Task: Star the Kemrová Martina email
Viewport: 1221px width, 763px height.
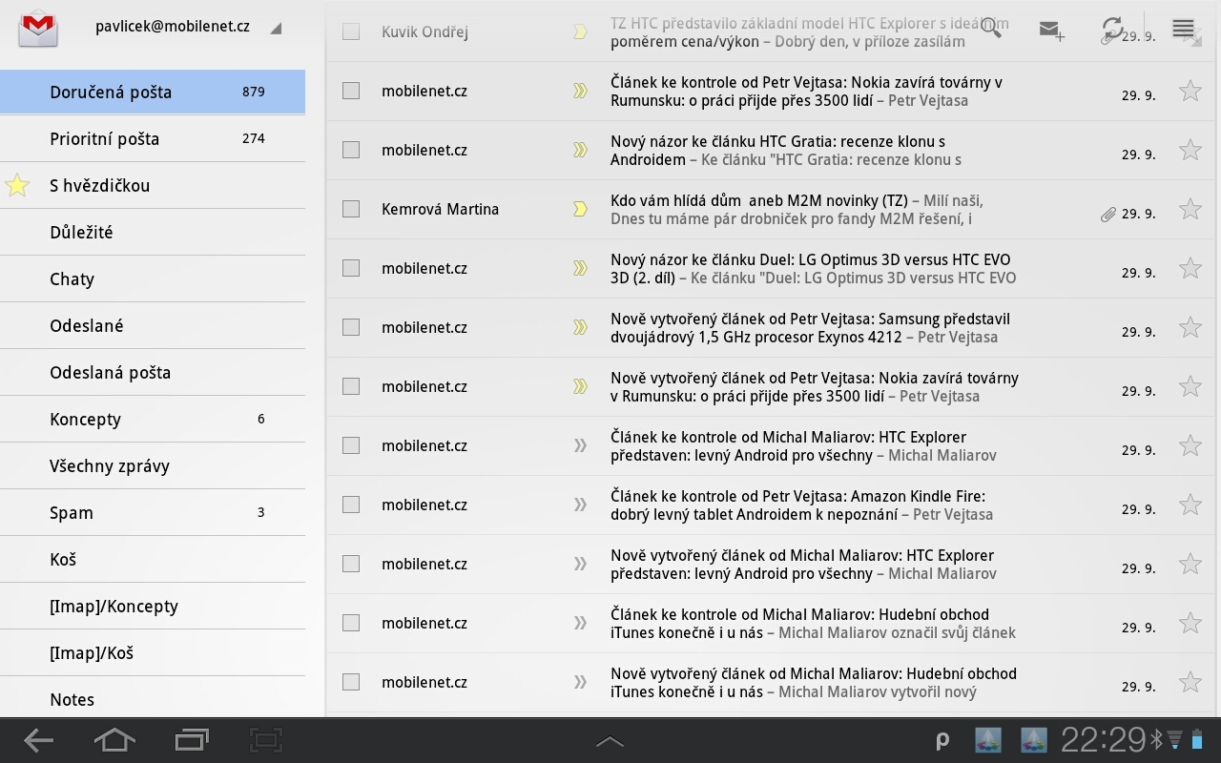Action: 1190,209
